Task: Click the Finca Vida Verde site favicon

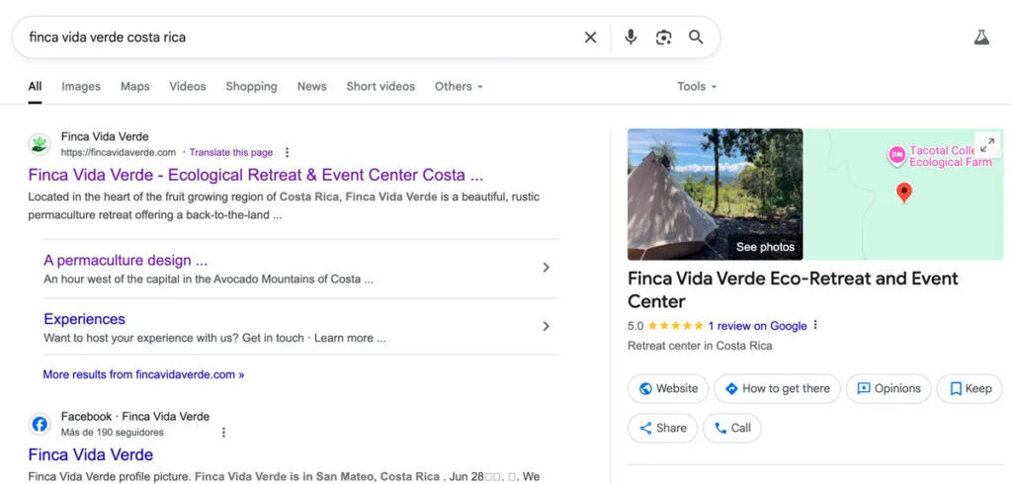Action: (x=40, y=144)
